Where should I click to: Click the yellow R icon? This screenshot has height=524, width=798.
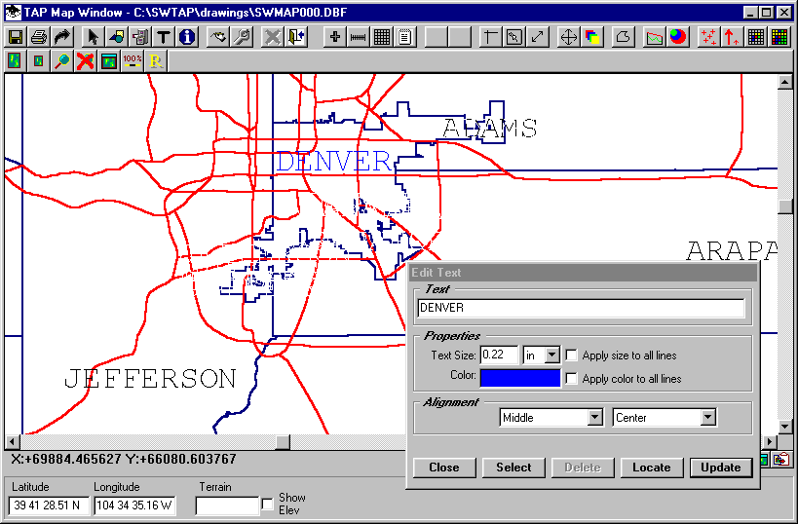point(156,61)
